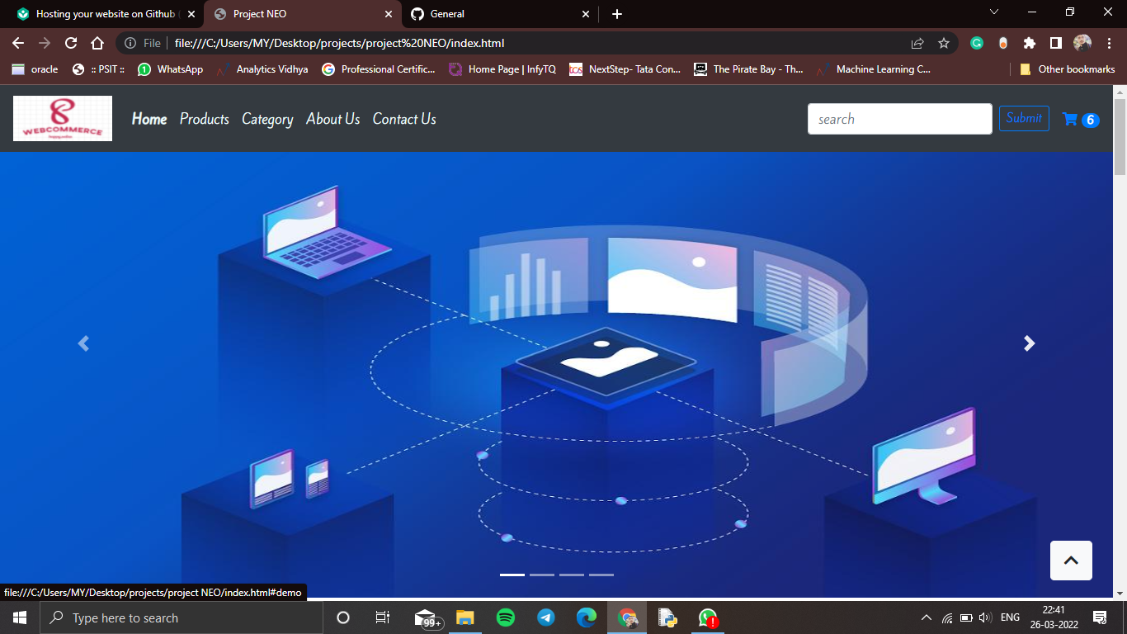Screen dimensions: 1127x634
Task: Click the browser address bar URL
Action: 339,43
